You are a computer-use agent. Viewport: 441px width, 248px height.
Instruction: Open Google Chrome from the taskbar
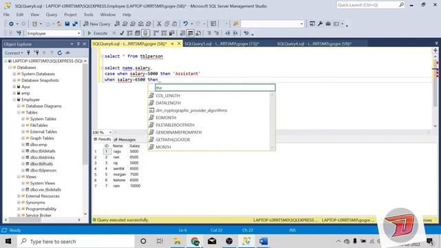[194, 241]
